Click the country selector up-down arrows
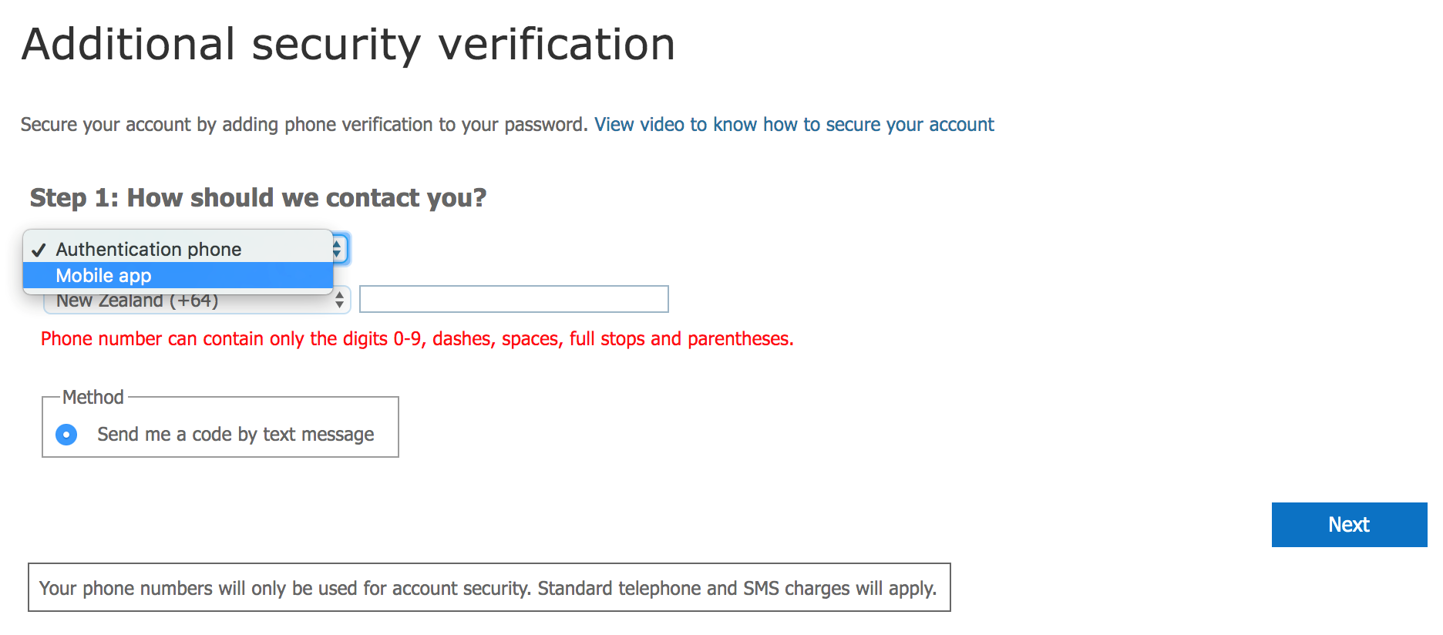1443x635 pixels. click(340, 301)
